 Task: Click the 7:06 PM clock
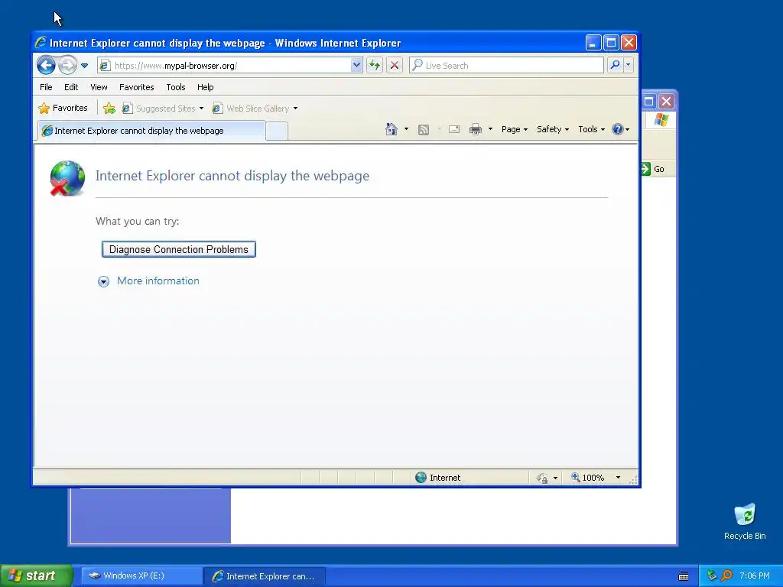coord(755,576)
